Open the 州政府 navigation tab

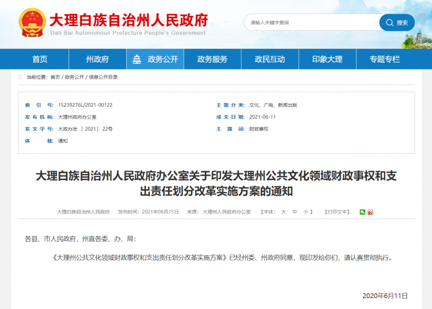point(97,59)
